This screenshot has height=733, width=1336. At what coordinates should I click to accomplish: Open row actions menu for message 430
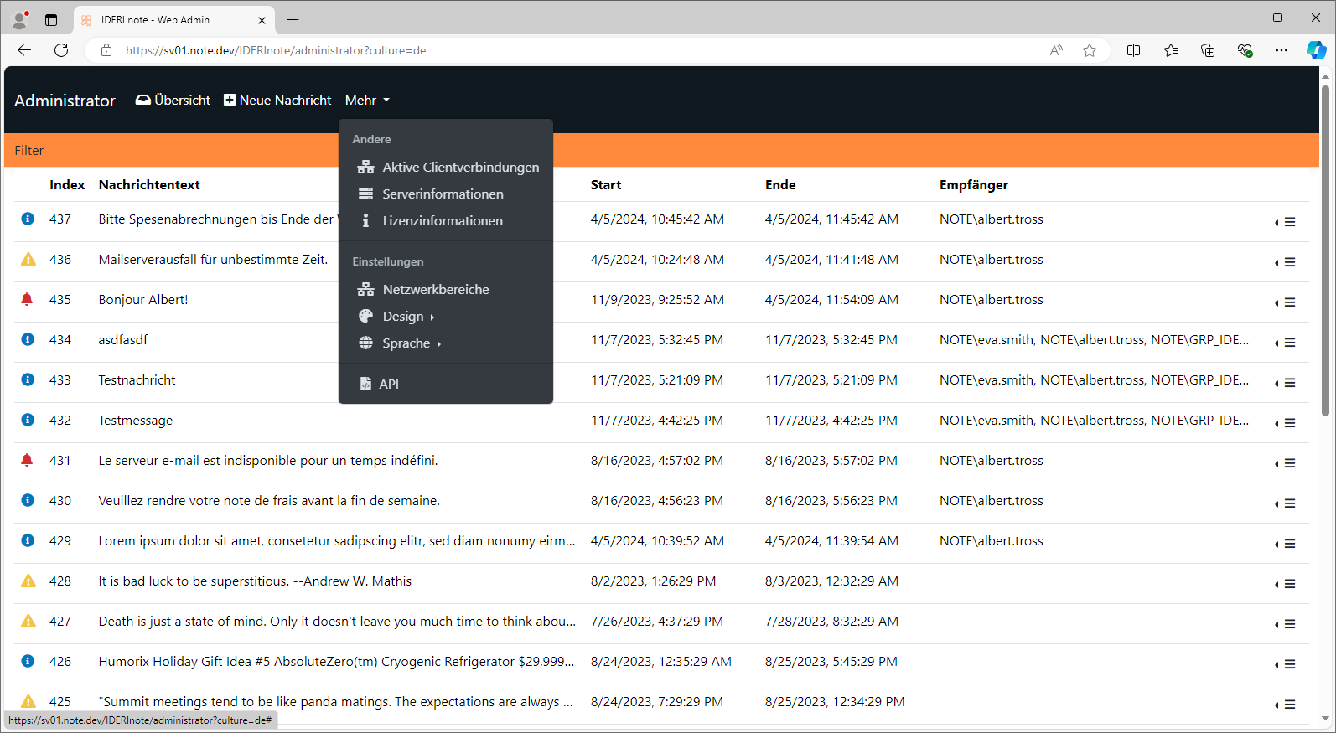tap(1286, 503)
